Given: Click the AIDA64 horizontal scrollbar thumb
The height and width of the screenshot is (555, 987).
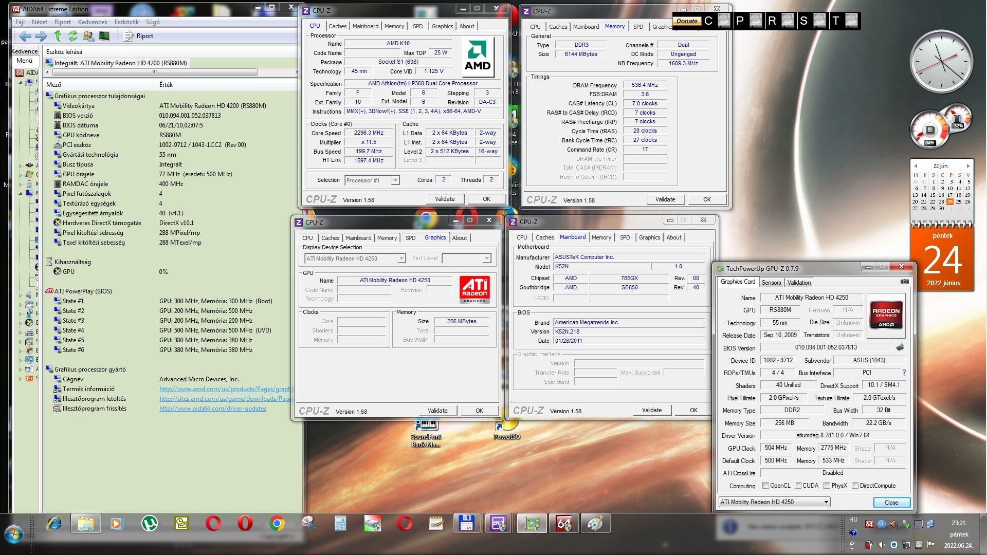Looking at the screenshot, I should 154,72.
